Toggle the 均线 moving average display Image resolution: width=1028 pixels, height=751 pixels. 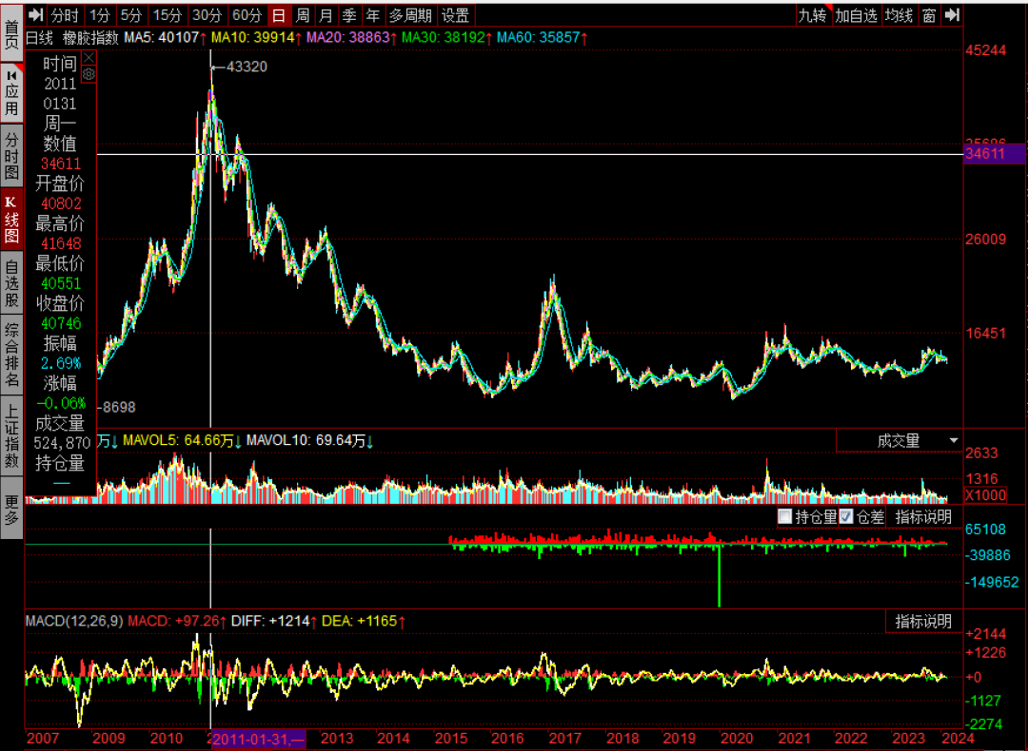899,15
